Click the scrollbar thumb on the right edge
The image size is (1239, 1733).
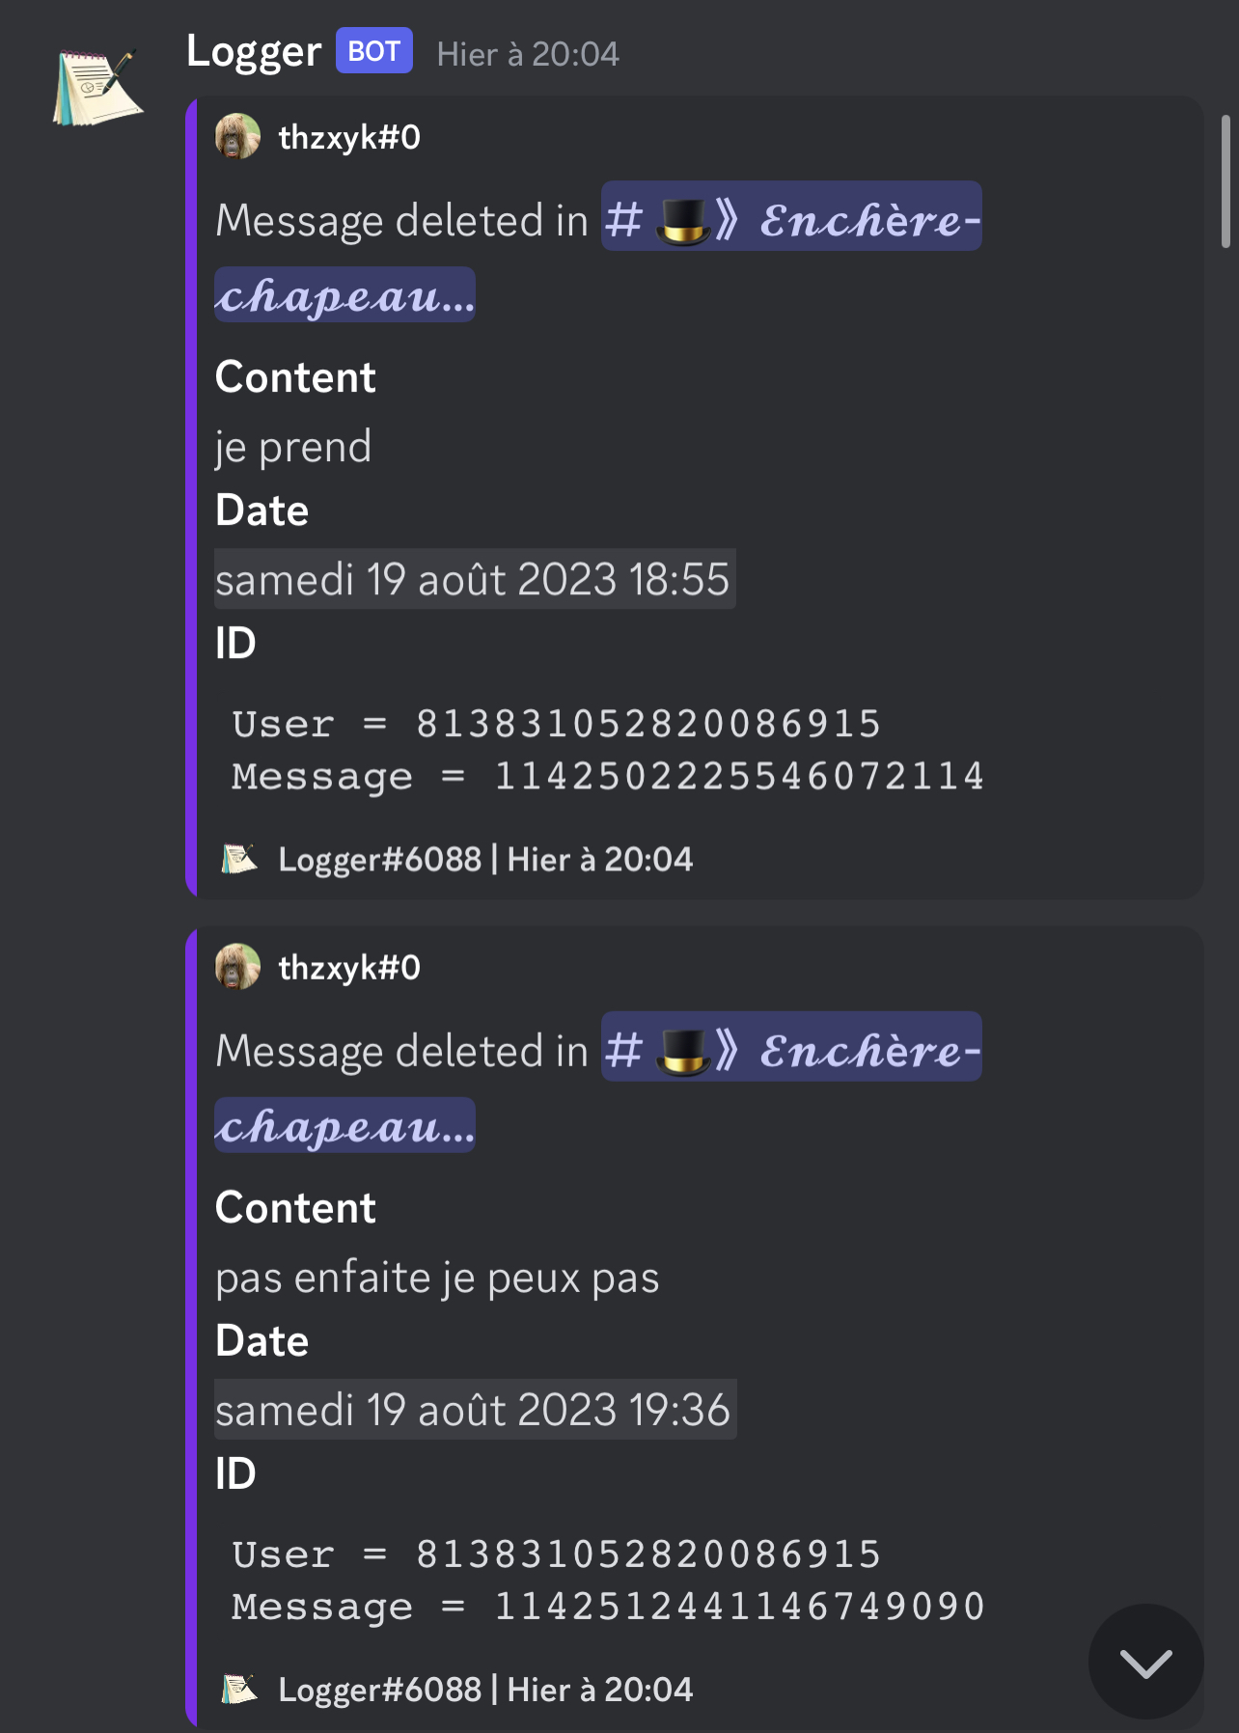[x=1225, y=181]
